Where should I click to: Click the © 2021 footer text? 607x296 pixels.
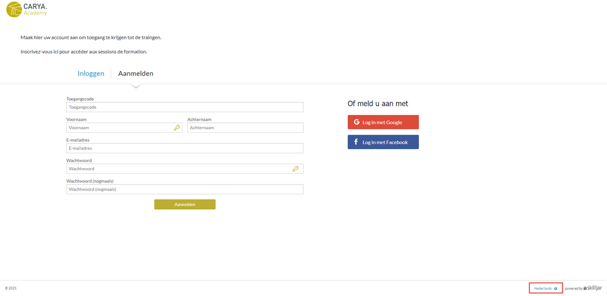(11, 288)
